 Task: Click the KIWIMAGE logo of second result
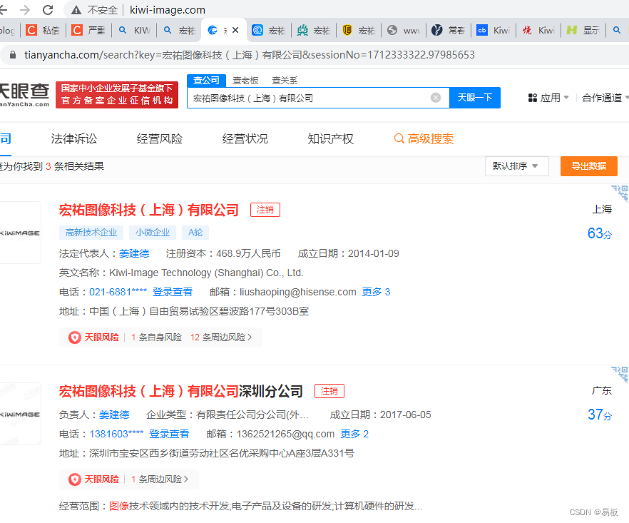[20, 415]
